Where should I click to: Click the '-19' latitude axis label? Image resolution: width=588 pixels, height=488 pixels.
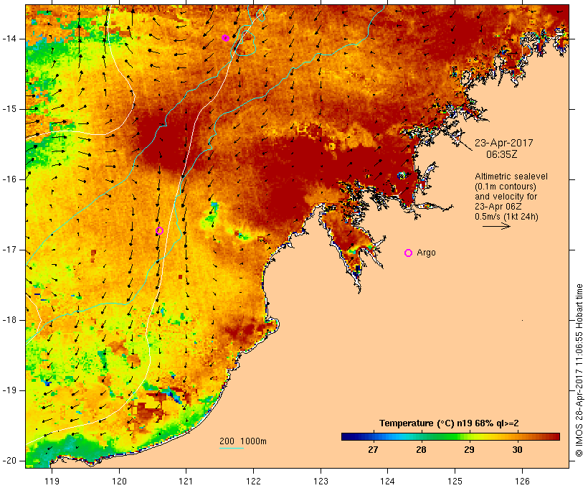[x=9, y=390]
